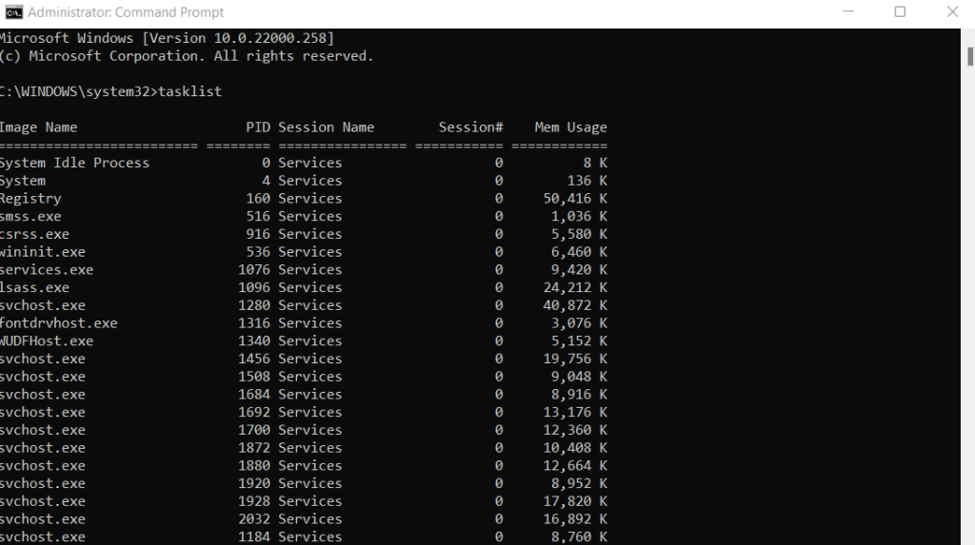Click the 'WUDFHost.exe' process name
975x545 pixels.
47,341
